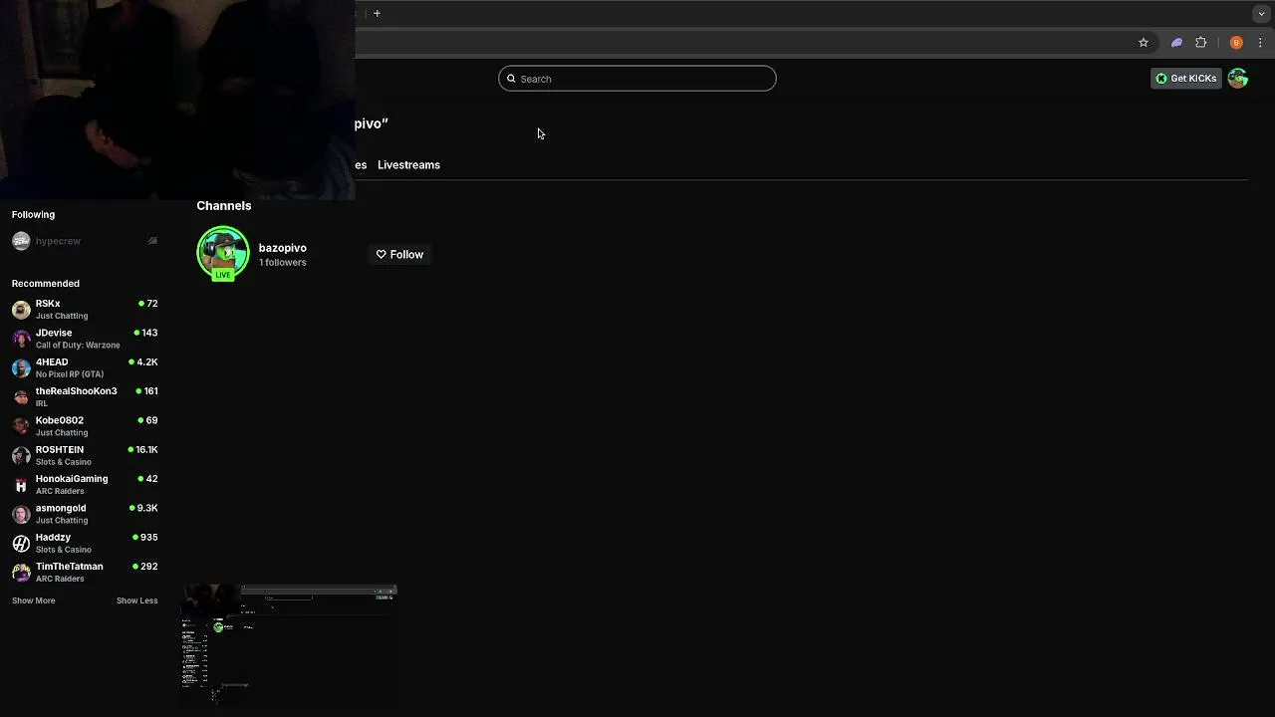Click the Recommended section heading

(x=46, y=284)
